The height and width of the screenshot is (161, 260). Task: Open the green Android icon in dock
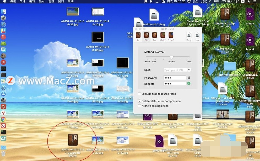[x=3, y=43]
